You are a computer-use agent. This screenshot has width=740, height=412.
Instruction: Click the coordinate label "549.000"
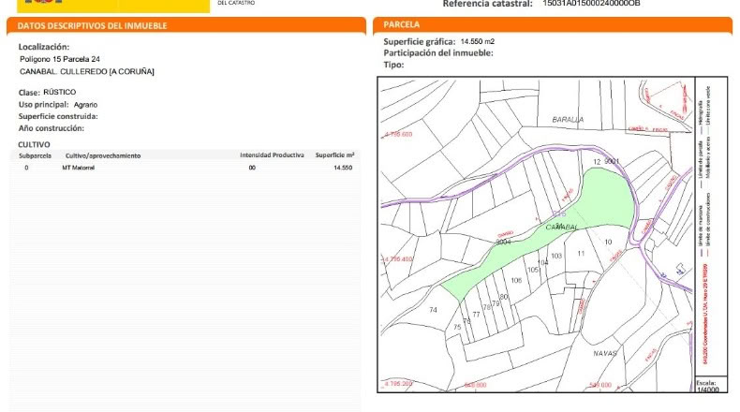click(x=600, y=385)
